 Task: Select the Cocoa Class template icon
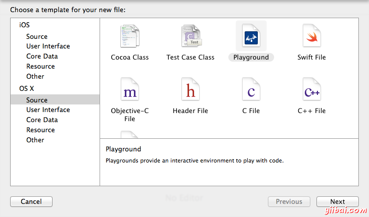point(130,36)
